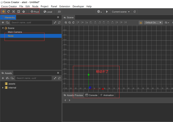Zoom out the scene view
This screenshot has width=173, height=122.
(x=69, y=22)
